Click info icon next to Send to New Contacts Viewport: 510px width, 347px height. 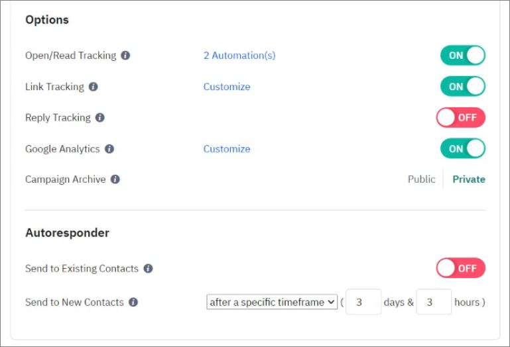tap(133, 302)
